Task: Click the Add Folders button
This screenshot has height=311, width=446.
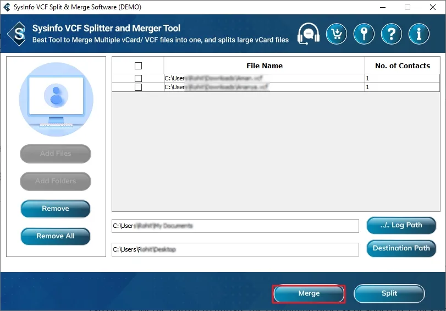Action: [56, 181]
